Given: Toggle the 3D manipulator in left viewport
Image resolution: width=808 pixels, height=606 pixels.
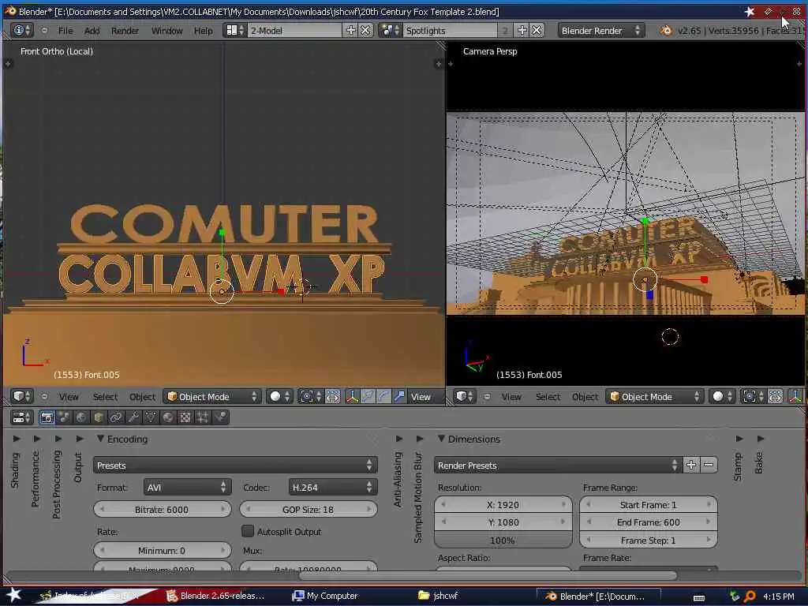Looking at the screenshot, I should (353, 396).
